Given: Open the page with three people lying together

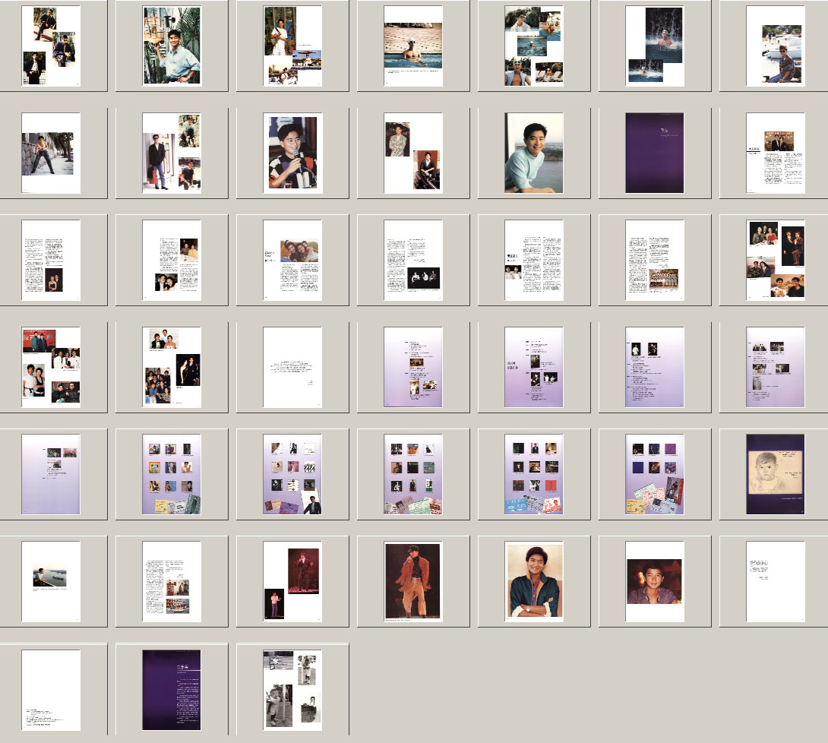Looking at the screenshot, I should point(292,260).
